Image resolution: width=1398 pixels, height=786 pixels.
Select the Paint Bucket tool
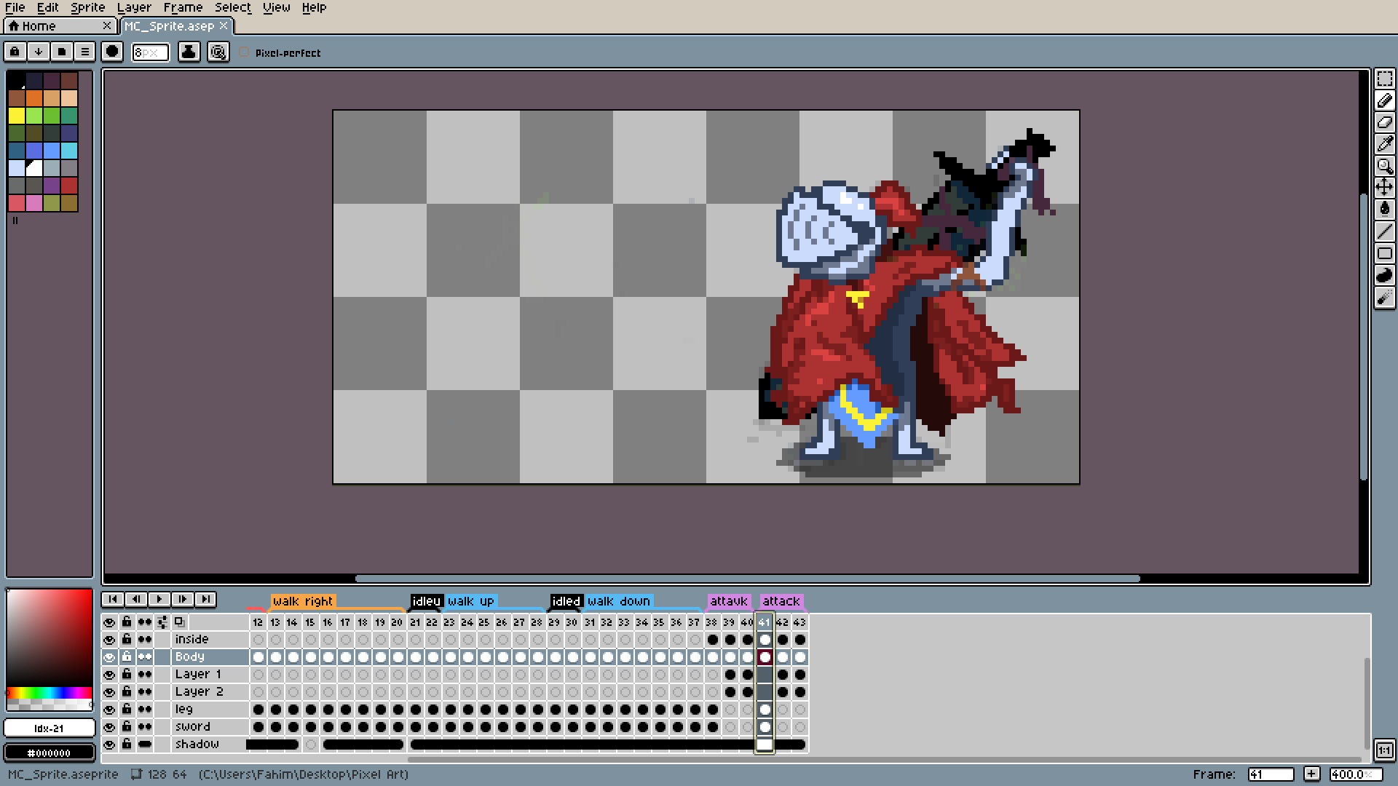[1384, 210]
